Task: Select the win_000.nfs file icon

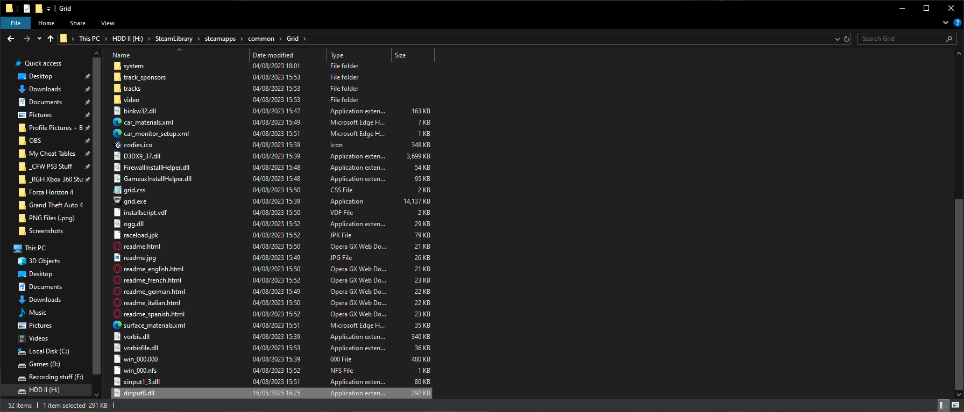Action: (x=117, y=371)
